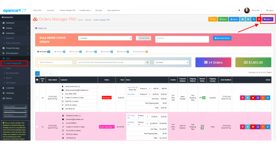
Task: Switch to the Complete tab
Action: click(x=107, y=52)
